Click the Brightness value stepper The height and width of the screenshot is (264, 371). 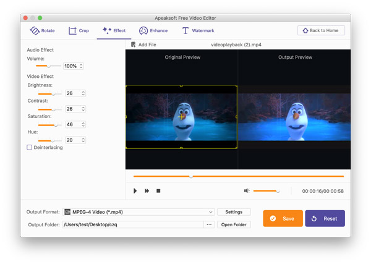[x=83, y=93]
